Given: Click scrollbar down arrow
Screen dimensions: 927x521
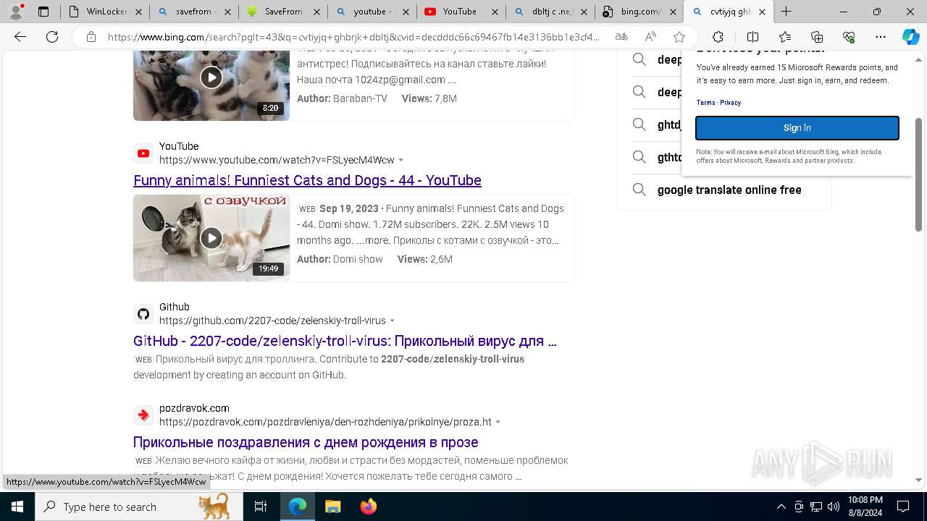Looking at the screenshot, I should (919, 480).
